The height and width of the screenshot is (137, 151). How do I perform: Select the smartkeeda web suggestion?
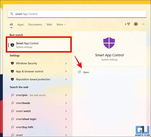click(x=39, y=103)
